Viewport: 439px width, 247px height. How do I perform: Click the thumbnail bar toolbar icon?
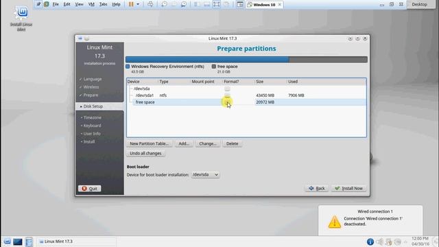pos(206,4)
